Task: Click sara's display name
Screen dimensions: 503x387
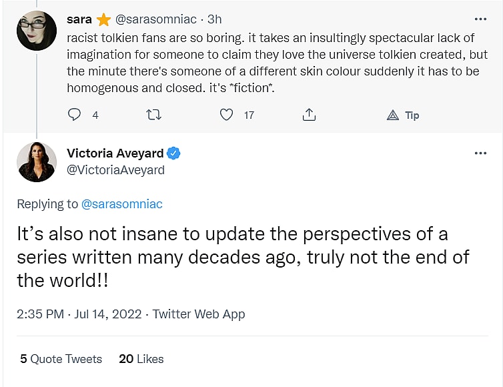Action: pyautogui.click(x=79, y=19)
